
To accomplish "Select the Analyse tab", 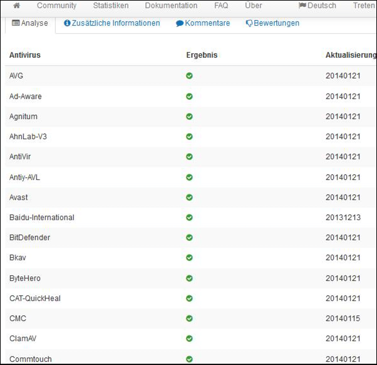I will point(30,23).
